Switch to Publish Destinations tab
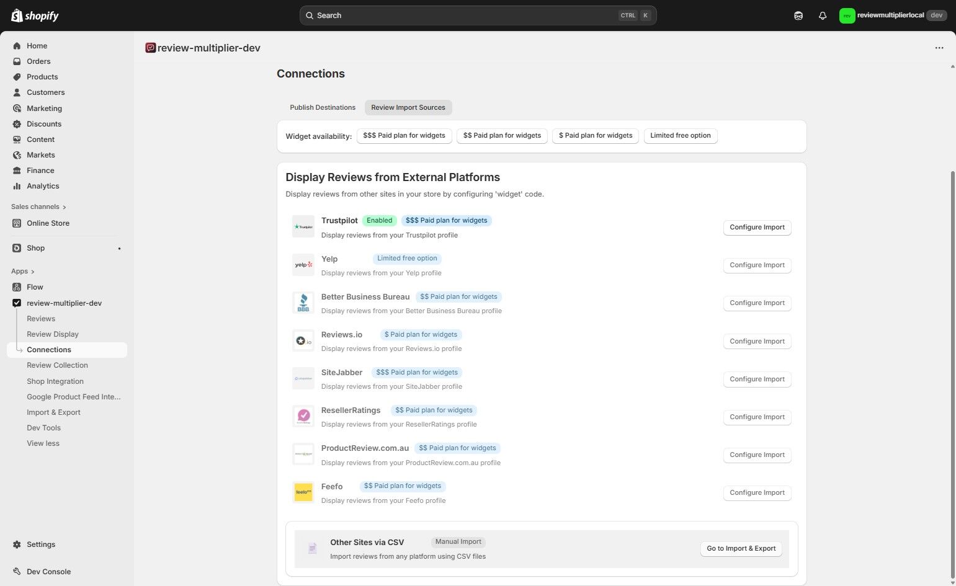Screen dimensions: 956x586 [323, 107]
